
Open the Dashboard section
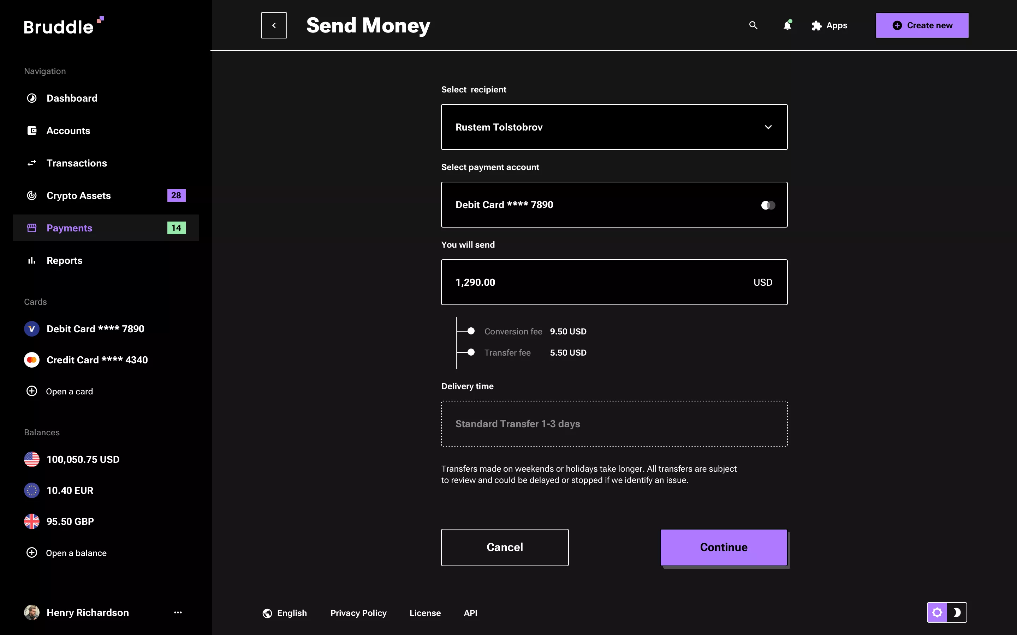pyautogui.click(x=72, y=98)
